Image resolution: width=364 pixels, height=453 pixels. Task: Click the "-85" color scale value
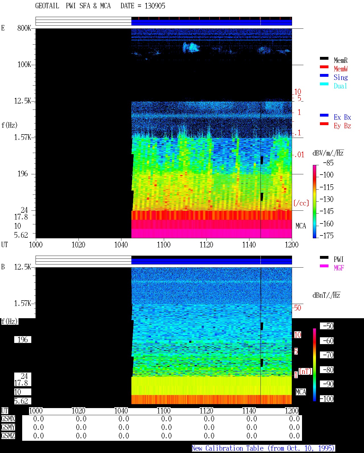(x=328, y=163)
